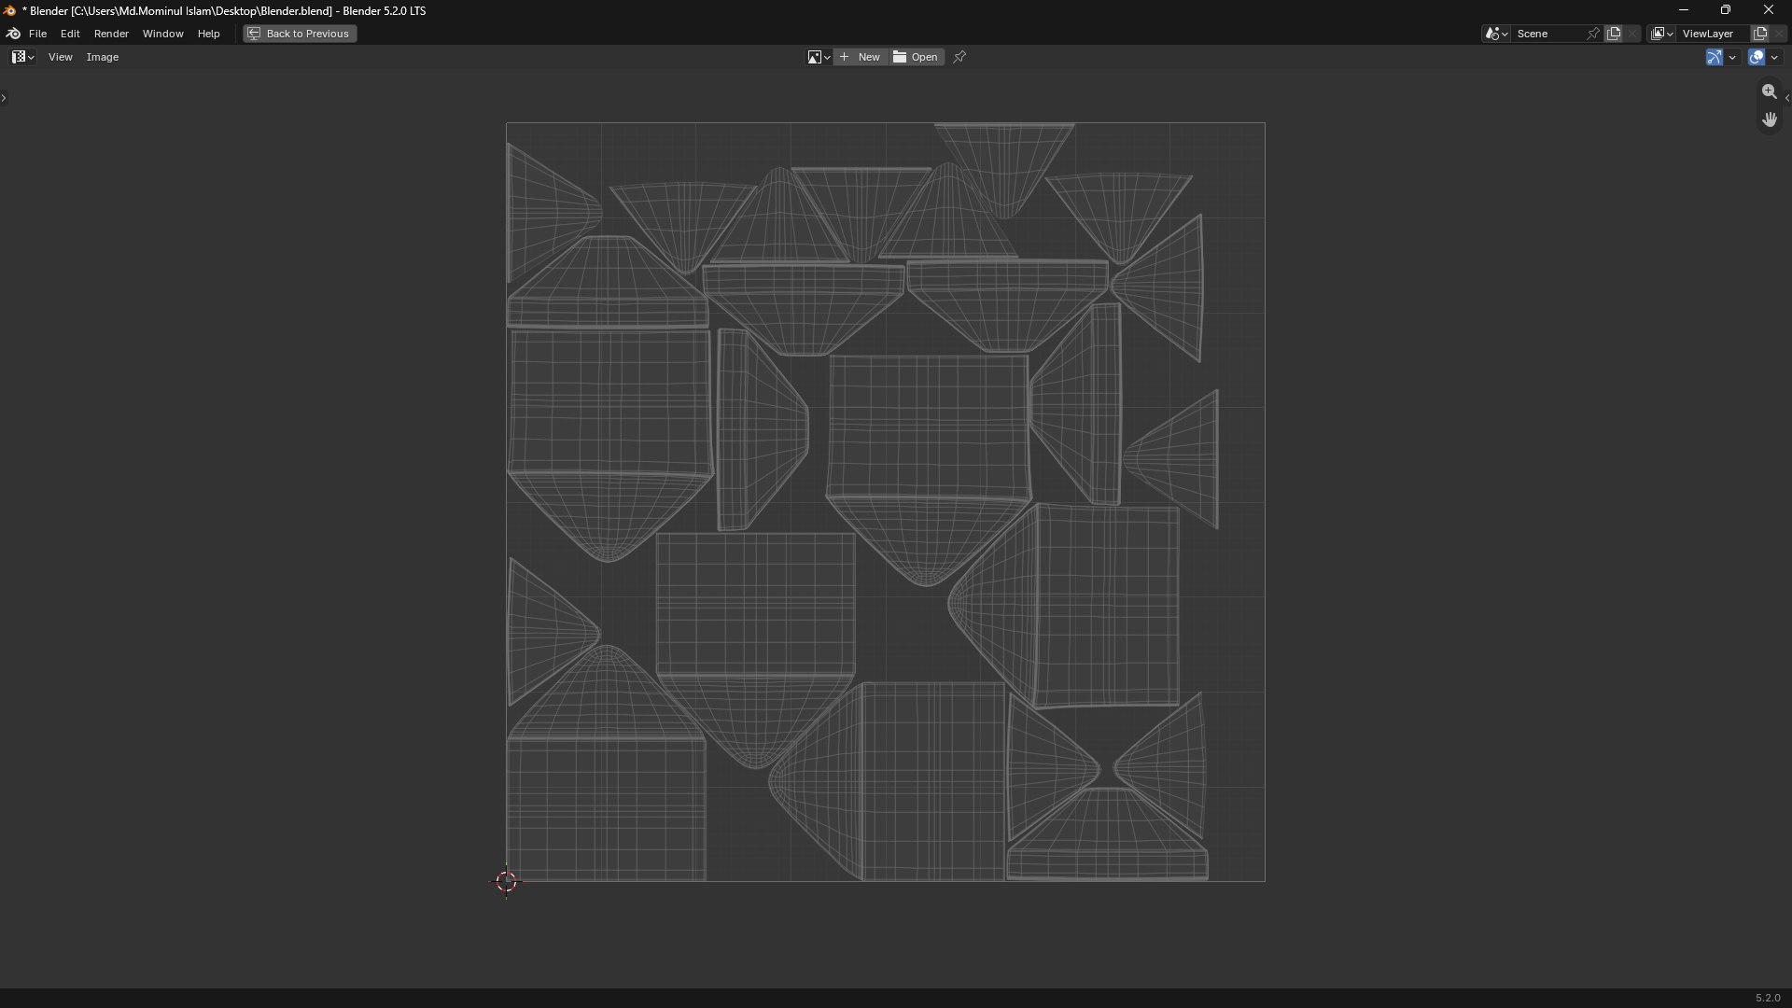The image size is (1792, 1008).
Task: Open the Help menu
Action: [208, 34]
